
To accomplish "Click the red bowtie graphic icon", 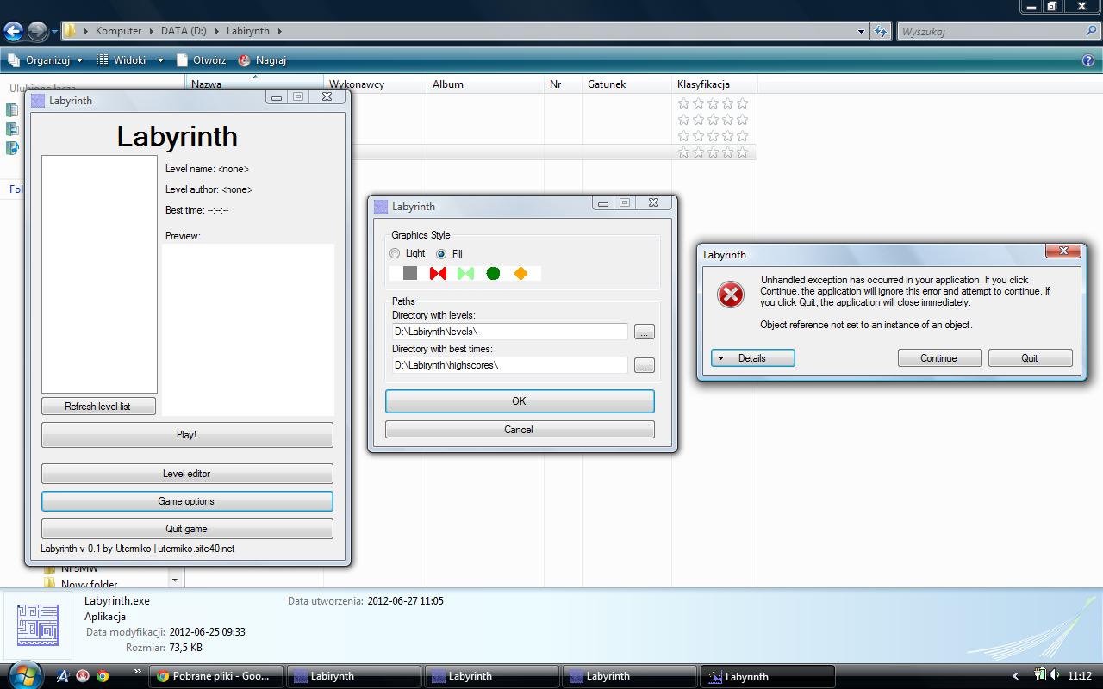I will pos(438,273).
